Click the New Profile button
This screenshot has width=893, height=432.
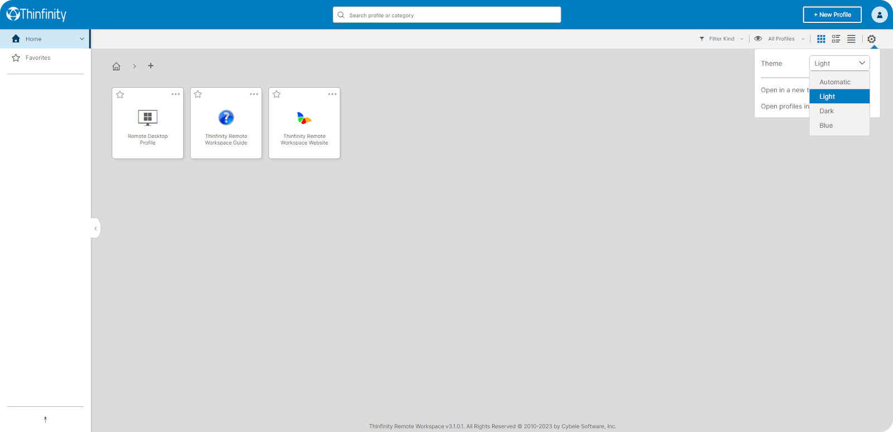pyautogui.click(x=832, y=15)
